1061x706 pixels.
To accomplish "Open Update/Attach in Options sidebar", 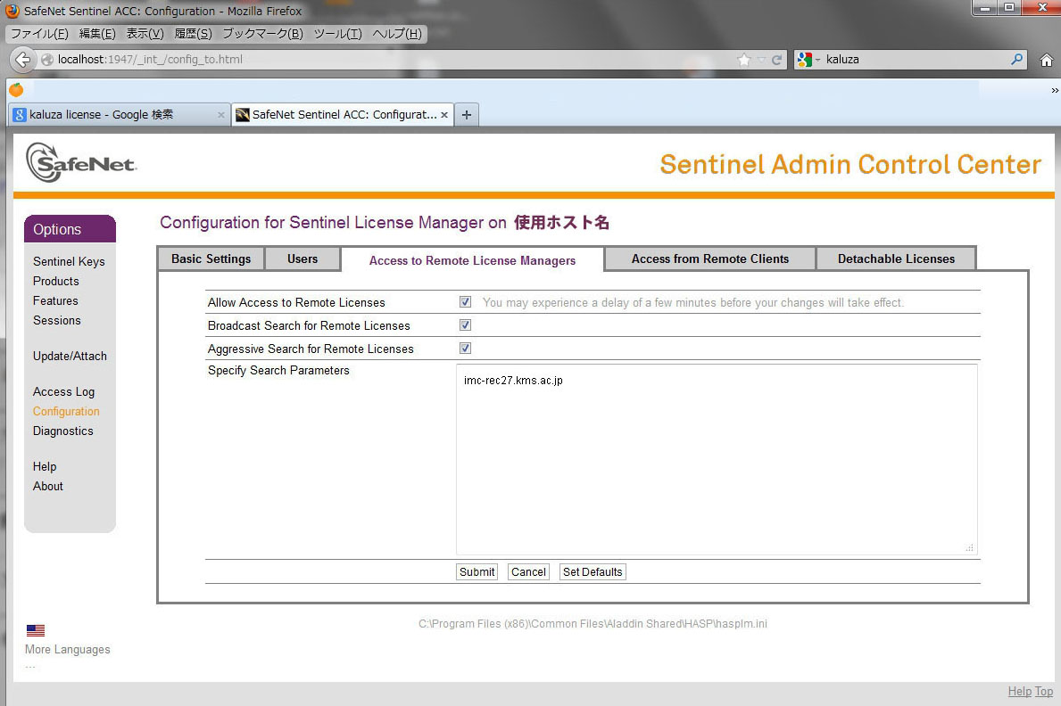I will point(70,357).
